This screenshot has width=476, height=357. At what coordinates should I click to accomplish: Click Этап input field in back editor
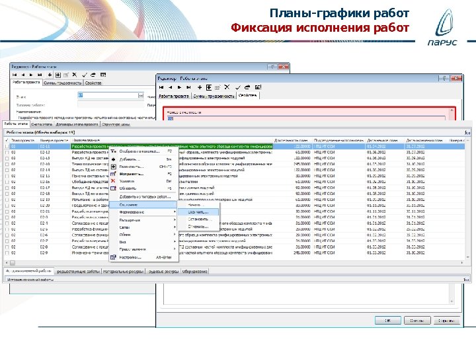(108, 96)
